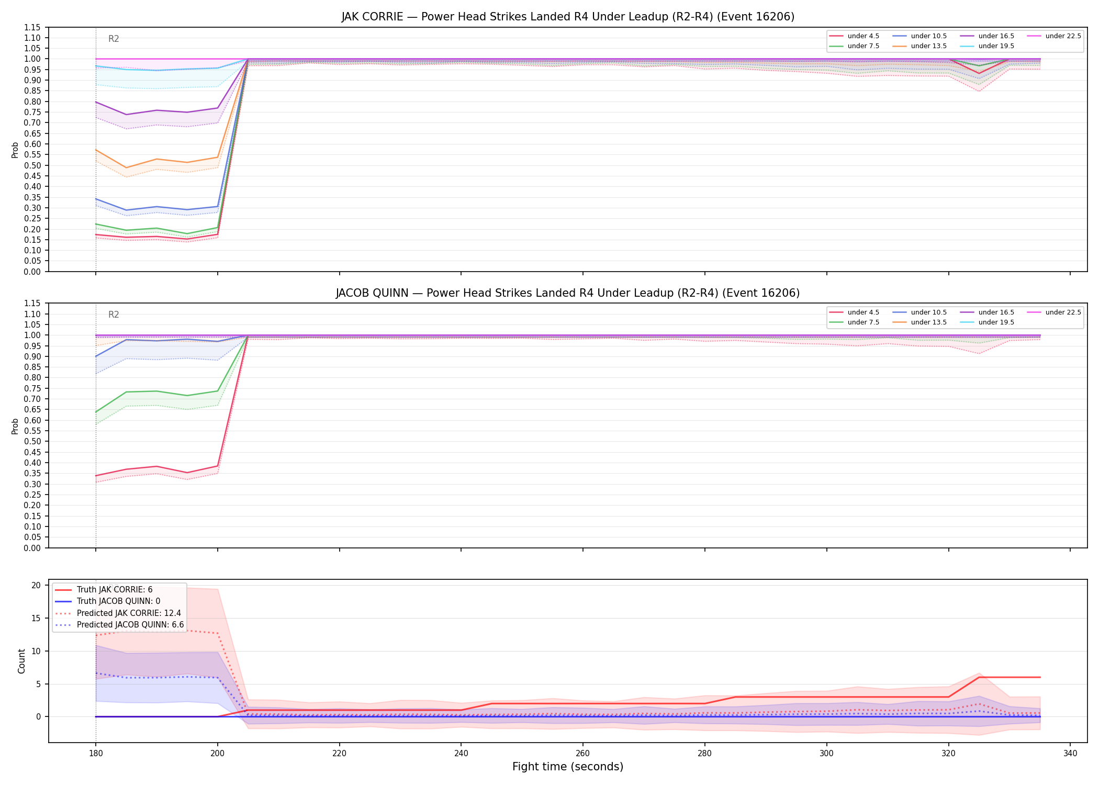Select 'under 19.5' legend entry in Jacob Quinn chart
The height and width of the screenshot is (785, 1099).
tap(988, 322)
